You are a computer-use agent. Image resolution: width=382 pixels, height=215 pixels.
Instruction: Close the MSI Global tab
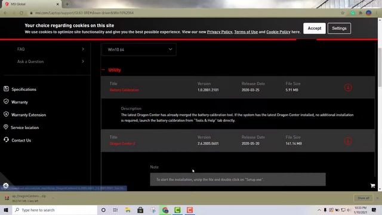58,4
